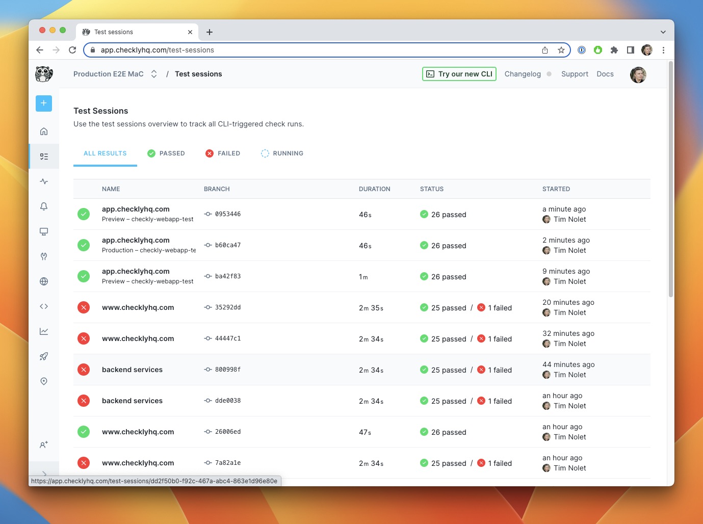The image size is (703, 524).
Task: Click the Try our new CLI button
Action: click(x=459, y=74)
